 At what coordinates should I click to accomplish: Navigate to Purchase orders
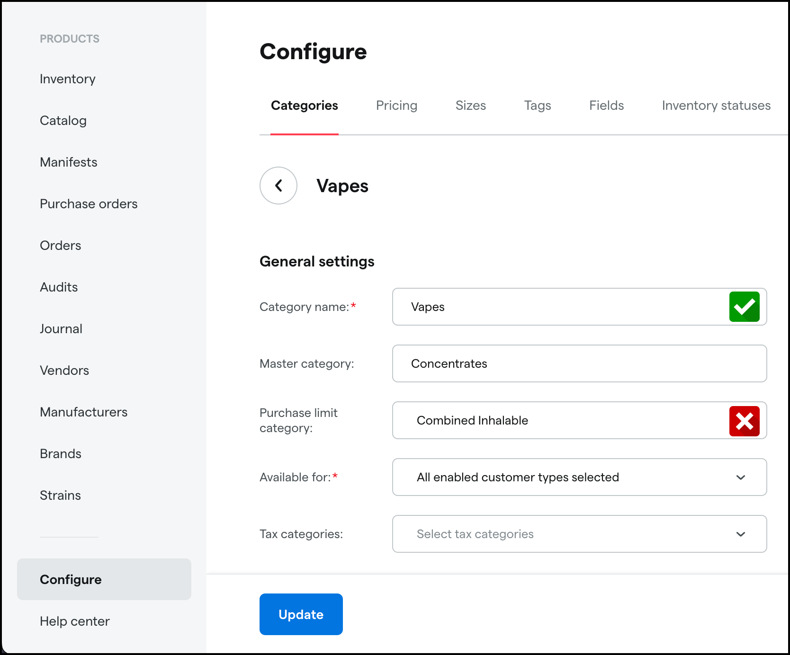click(x=88, y=204)
